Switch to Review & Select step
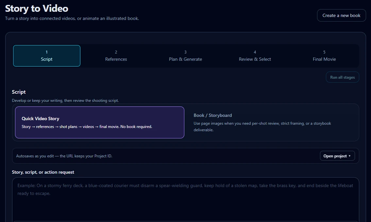 255,56
